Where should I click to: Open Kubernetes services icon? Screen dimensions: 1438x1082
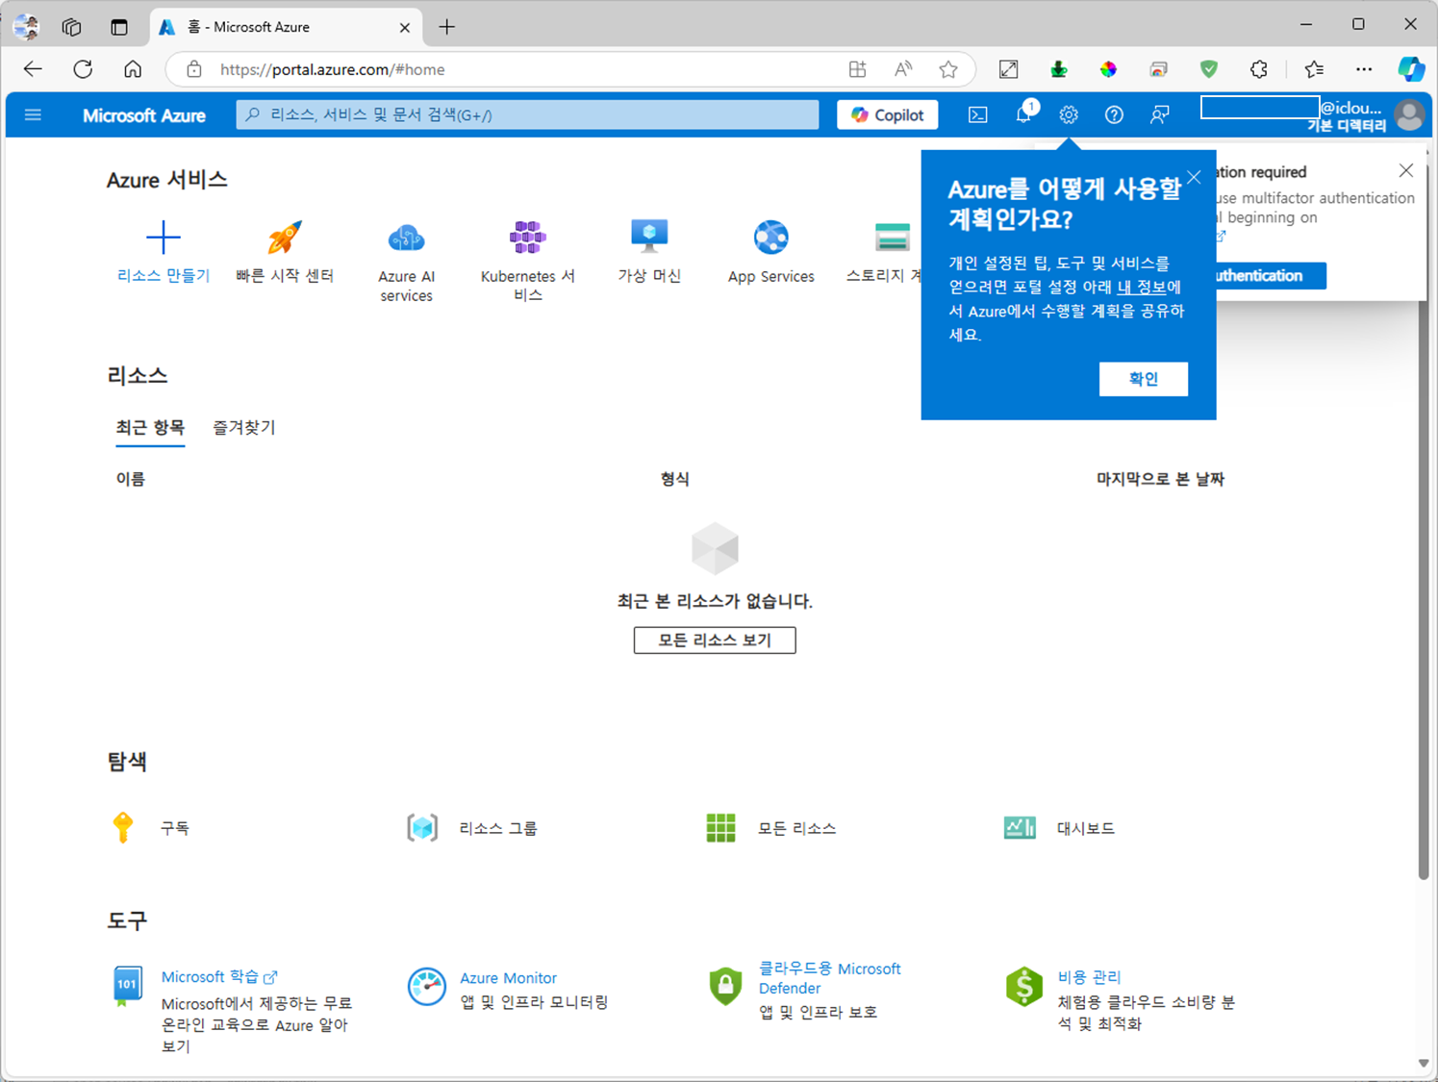click(x=527, y=237)
